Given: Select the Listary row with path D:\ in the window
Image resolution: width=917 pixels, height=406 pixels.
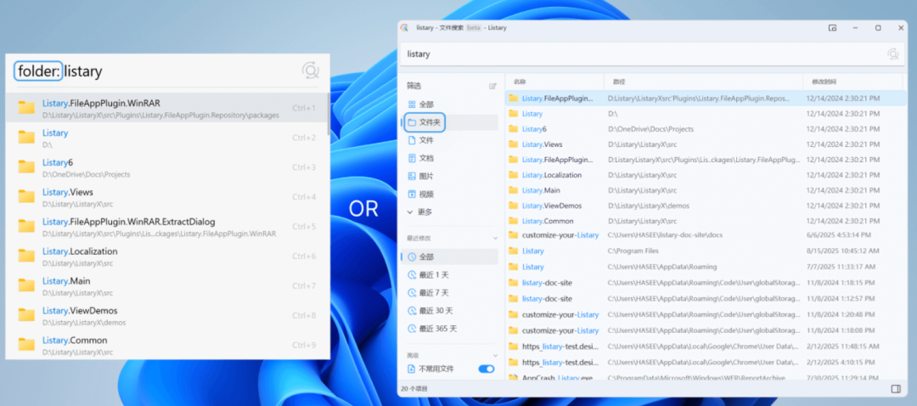Looking at the screenshot, I should coord(706,114).
